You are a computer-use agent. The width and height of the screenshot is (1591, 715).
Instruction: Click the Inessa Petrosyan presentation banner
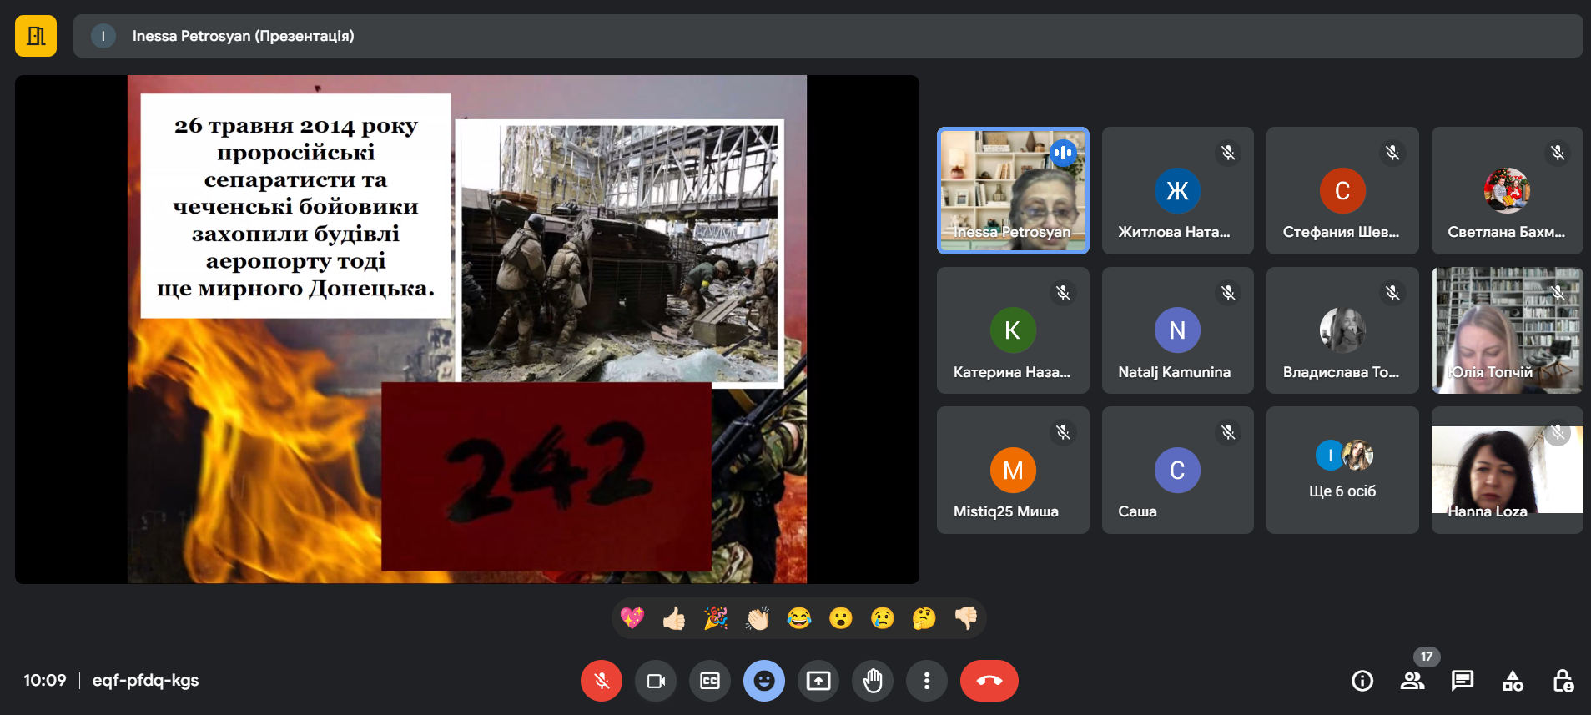828,36
